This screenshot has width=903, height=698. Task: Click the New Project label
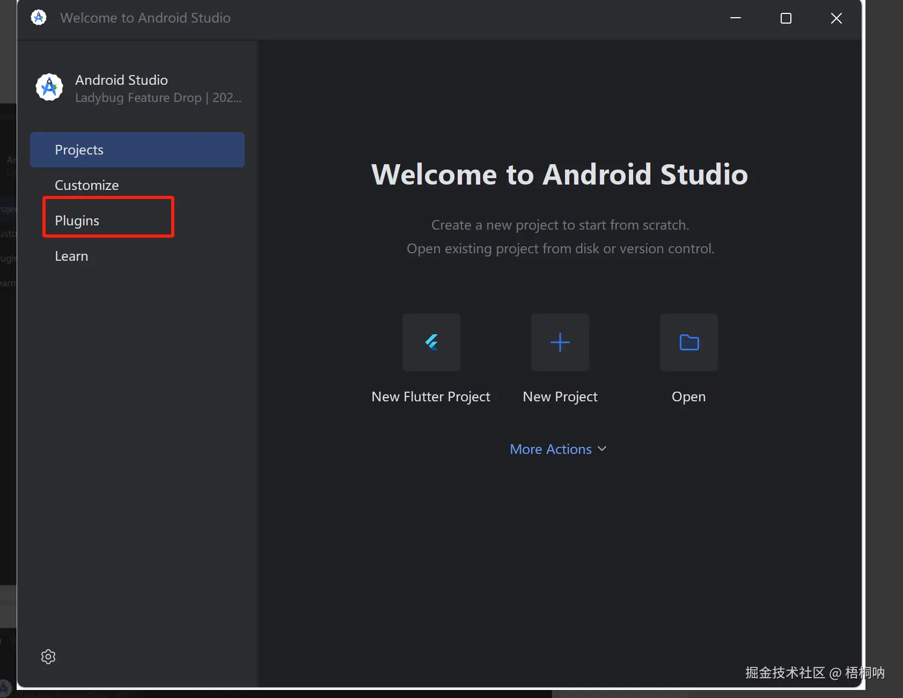pos(560,396)
